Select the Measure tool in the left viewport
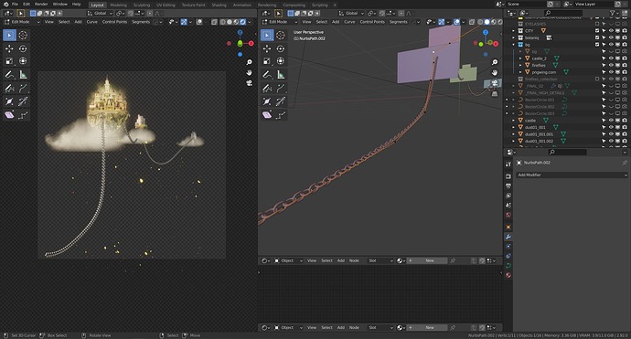This screenshot has width=631, height=339. coord(23,75)
